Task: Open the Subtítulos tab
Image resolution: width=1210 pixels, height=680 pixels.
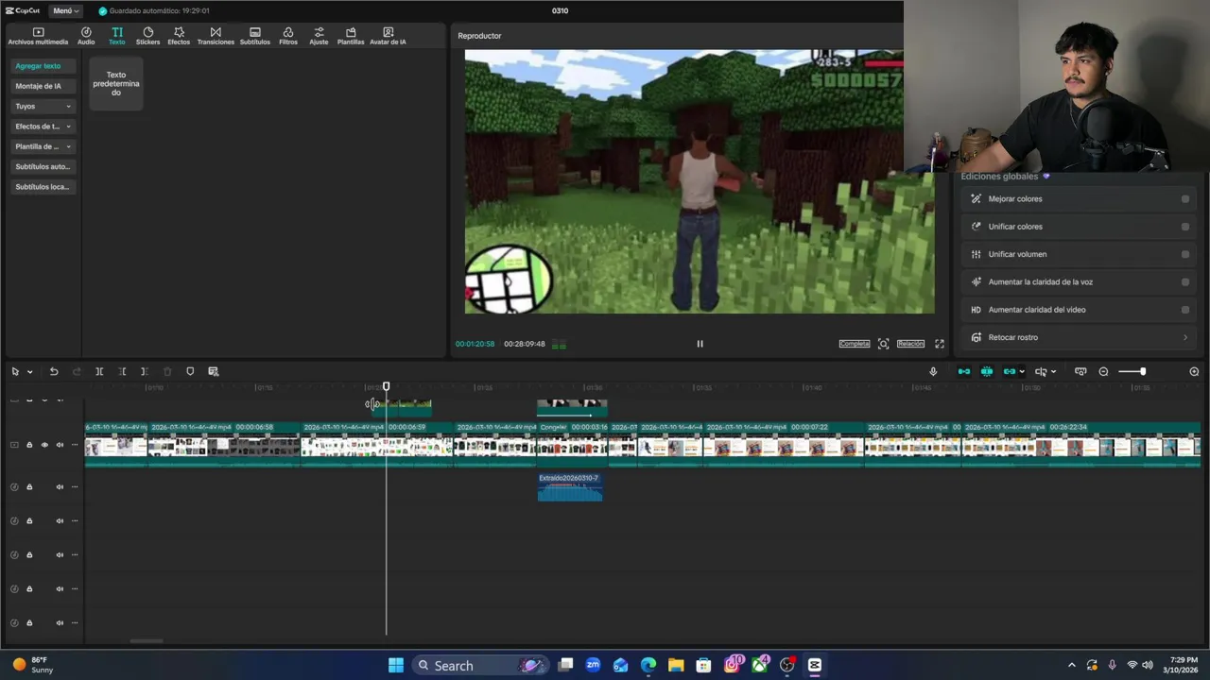Action: pos(255,36)
